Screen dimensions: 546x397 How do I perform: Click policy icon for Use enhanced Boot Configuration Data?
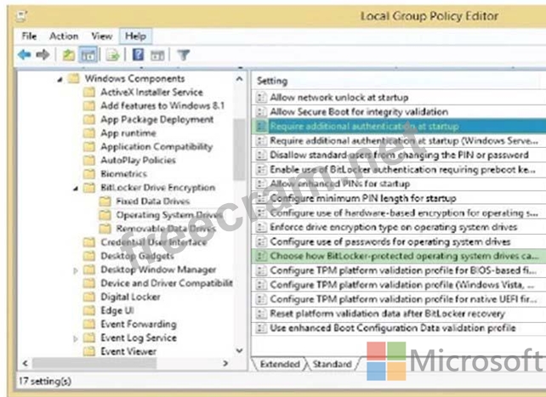pyautogui.click(x=261, y=328)
